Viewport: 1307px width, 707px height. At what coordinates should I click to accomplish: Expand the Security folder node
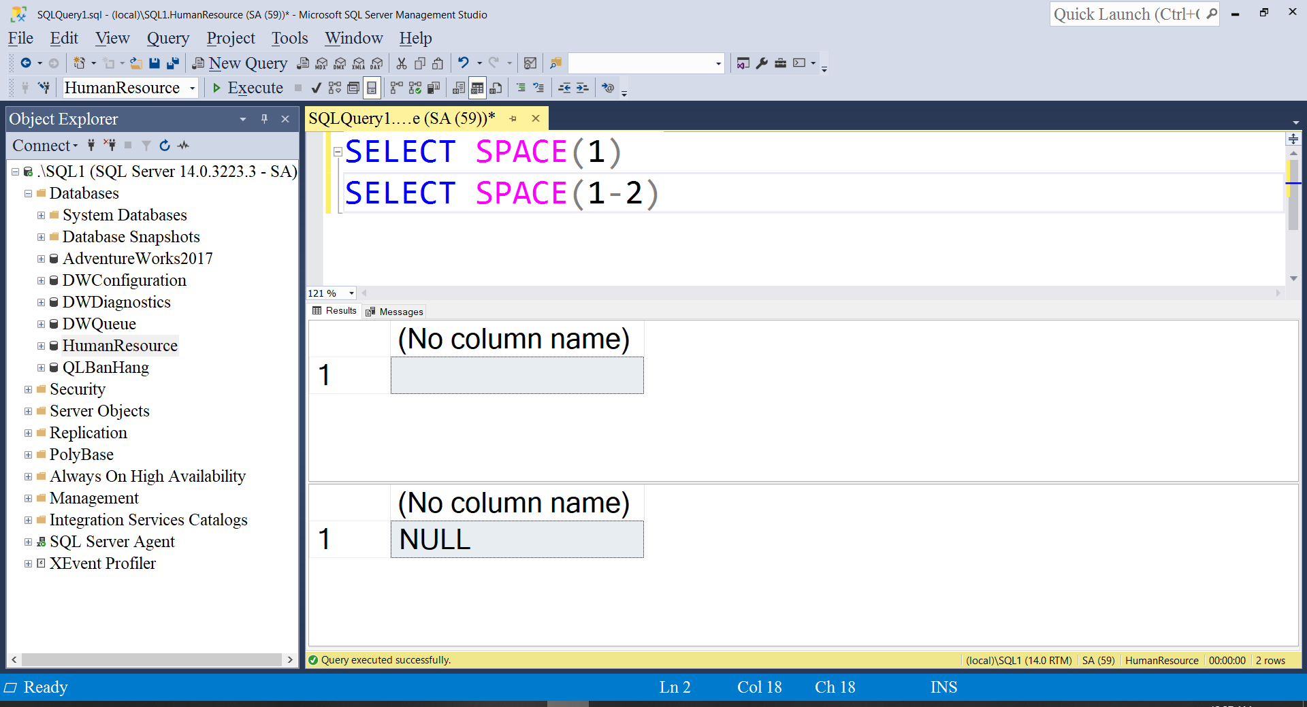[x=28, y=390]
